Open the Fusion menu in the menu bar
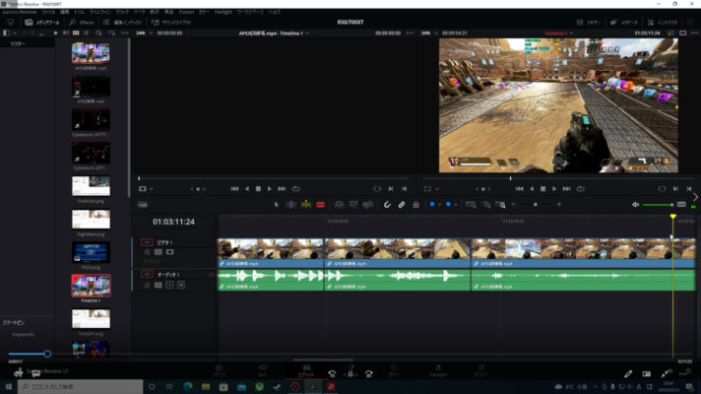Screen dimensions: 701x394 pos(186,12)
